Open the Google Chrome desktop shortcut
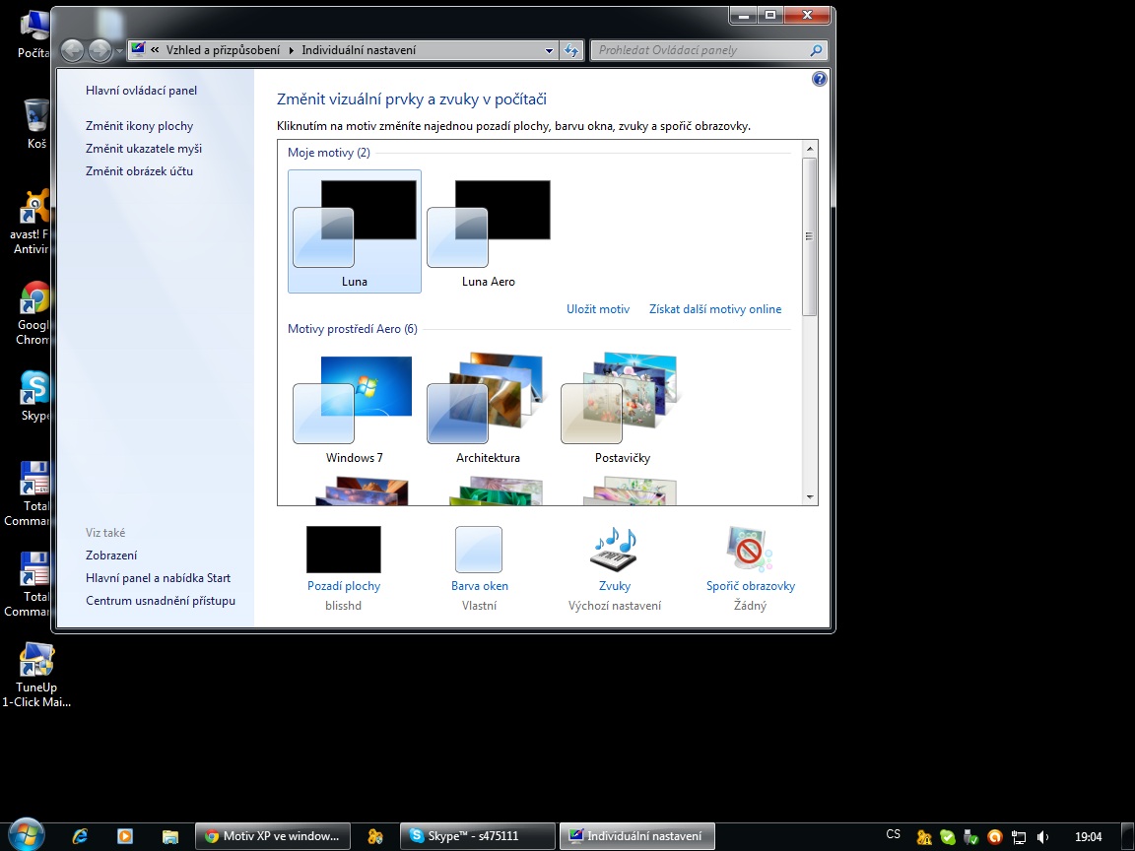The width and height of the screenshot is (1135, 851). (34, 312)
